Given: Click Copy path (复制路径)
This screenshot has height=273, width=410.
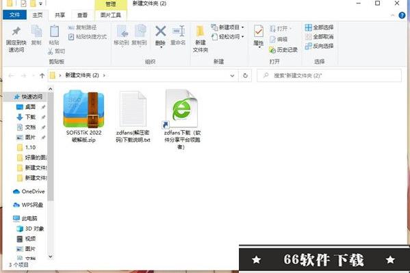Looking at the screenshot, I should (x=82, y=27).
